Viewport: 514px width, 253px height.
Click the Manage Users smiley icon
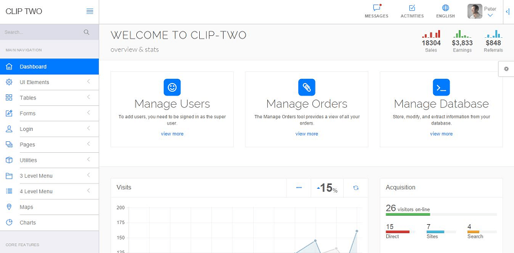tap(172, 87)
